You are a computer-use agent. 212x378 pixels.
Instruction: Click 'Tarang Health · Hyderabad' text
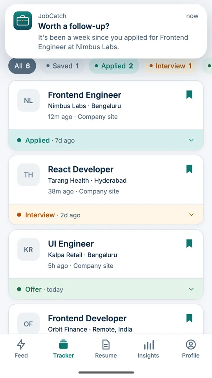87,181
